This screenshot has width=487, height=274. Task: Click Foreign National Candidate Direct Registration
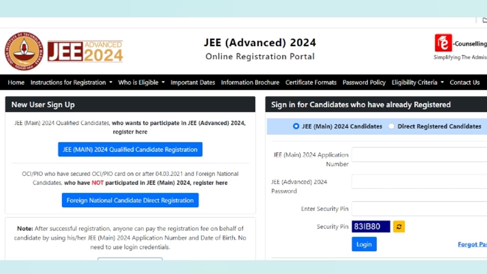click(x=130, y=200)
